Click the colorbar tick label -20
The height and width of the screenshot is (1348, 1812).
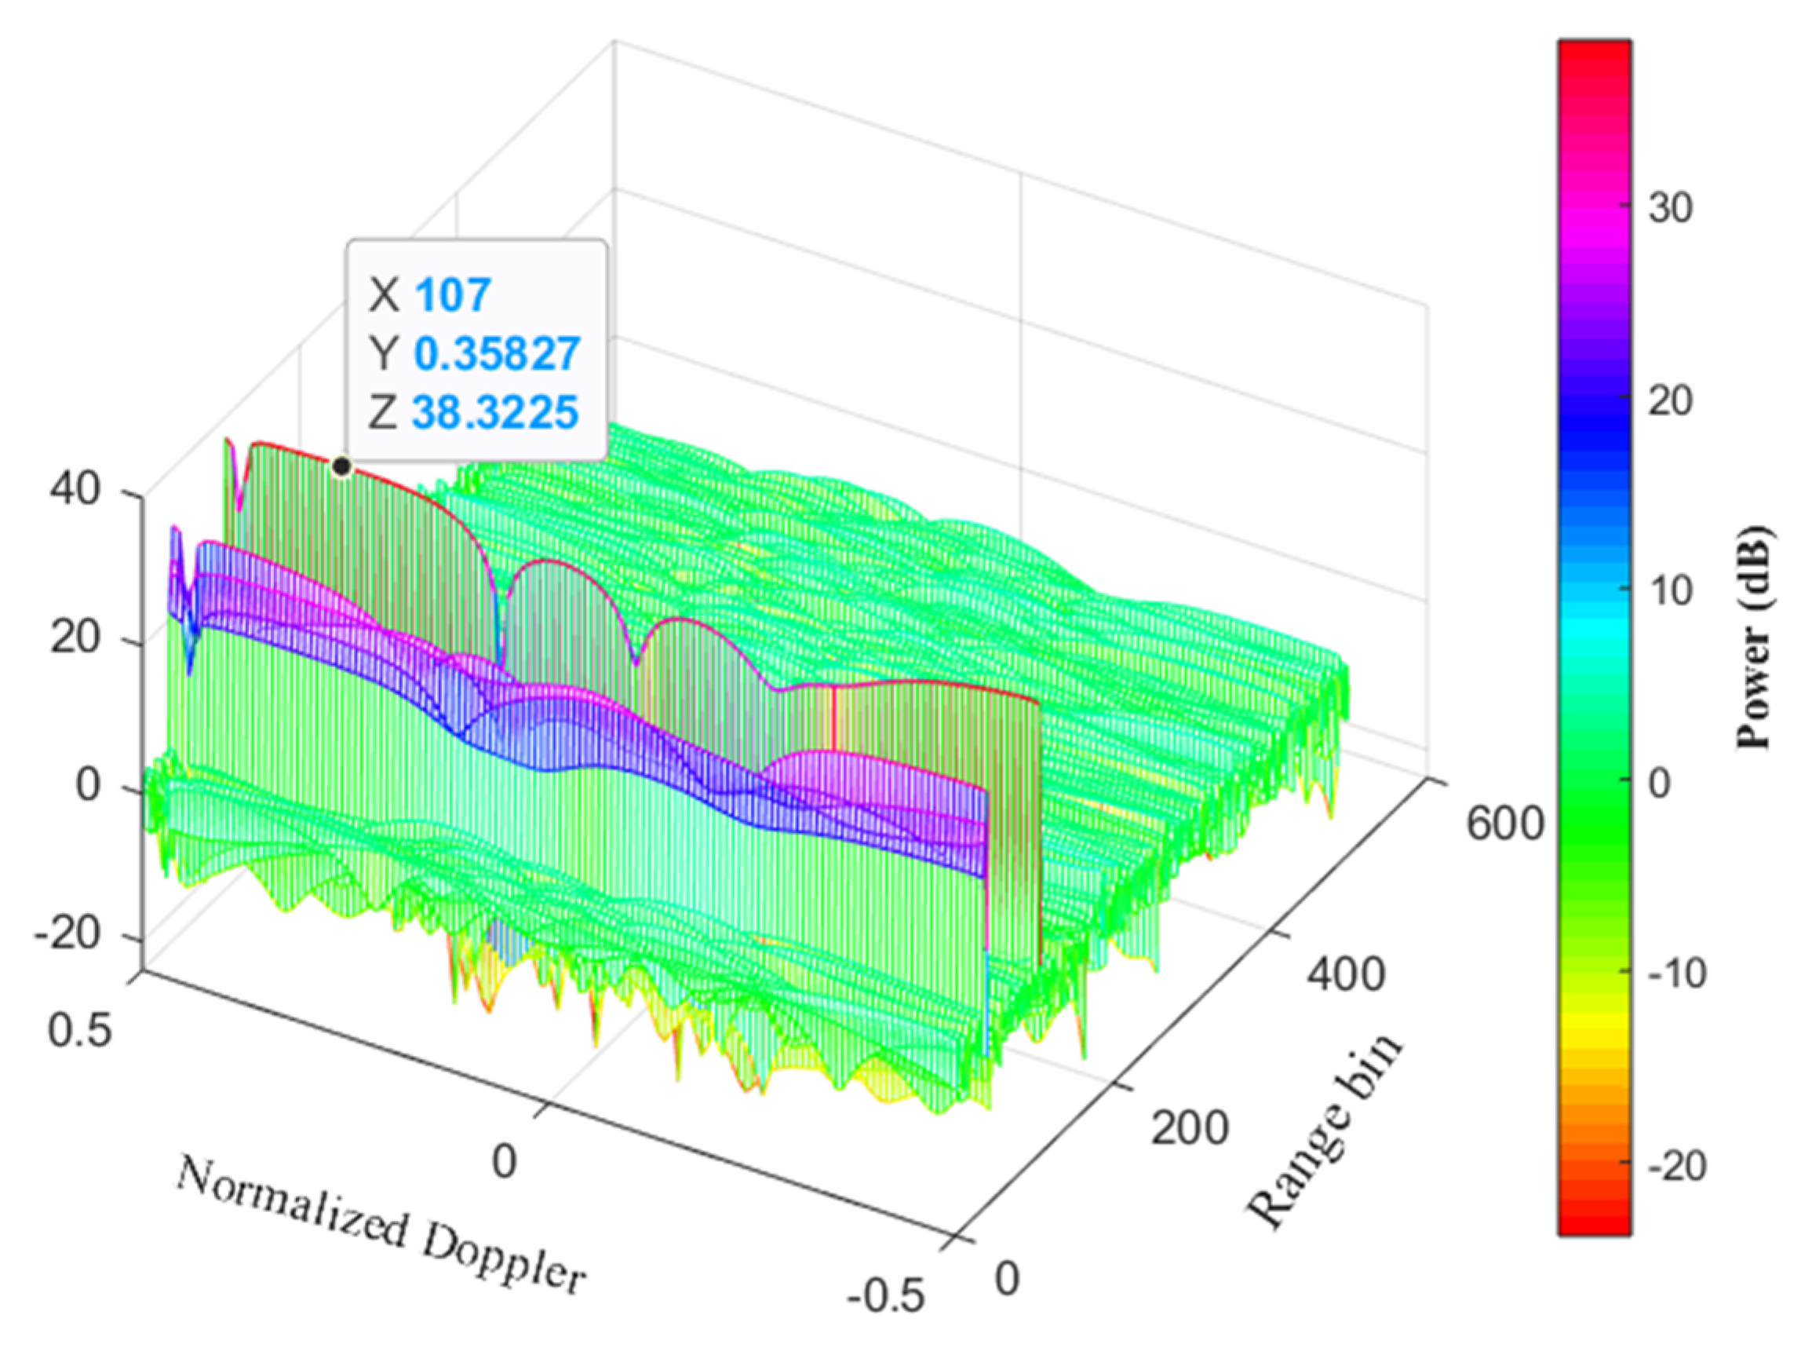coord(1677,1167)
